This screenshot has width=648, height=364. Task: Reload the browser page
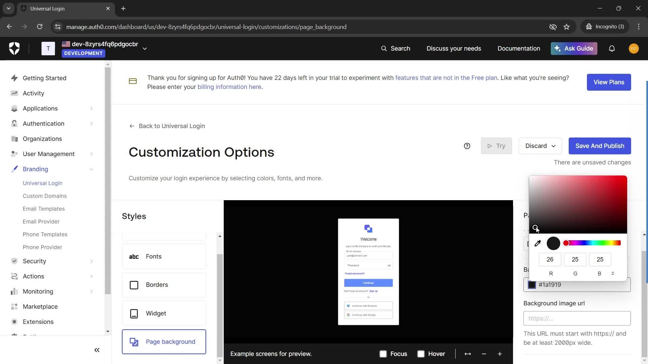coord(39,27)
